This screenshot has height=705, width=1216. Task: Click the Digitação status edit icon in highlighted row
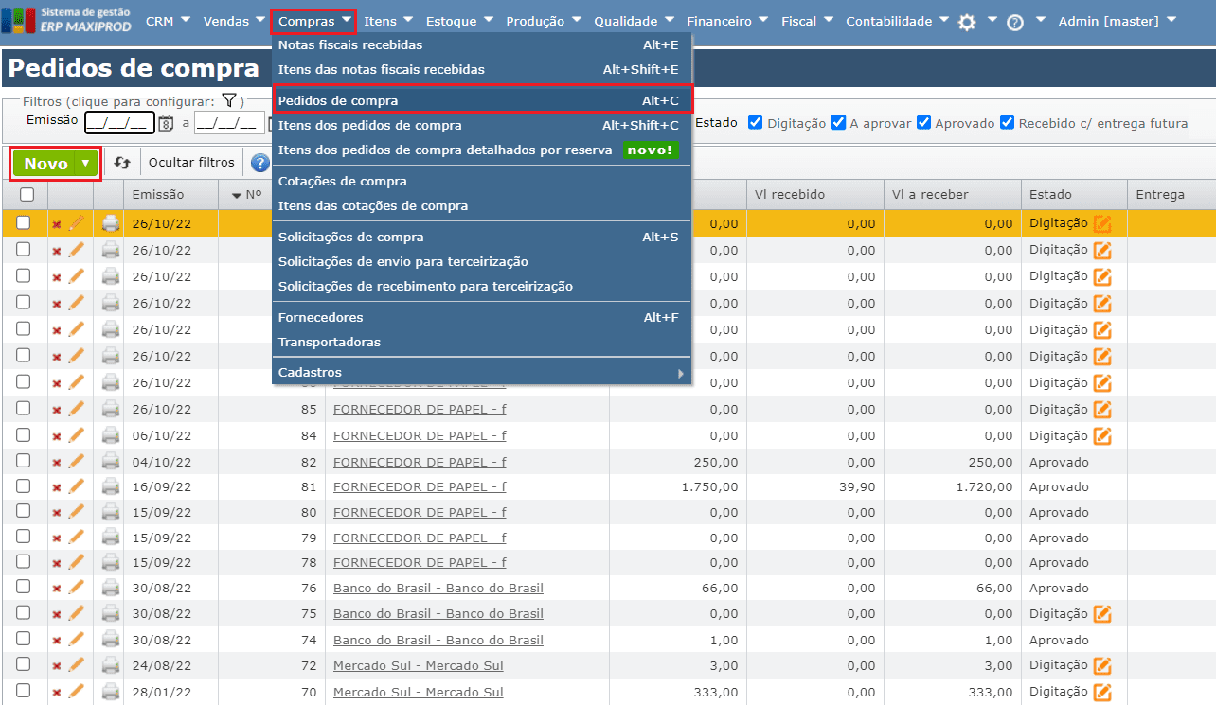pos(1102,223)
